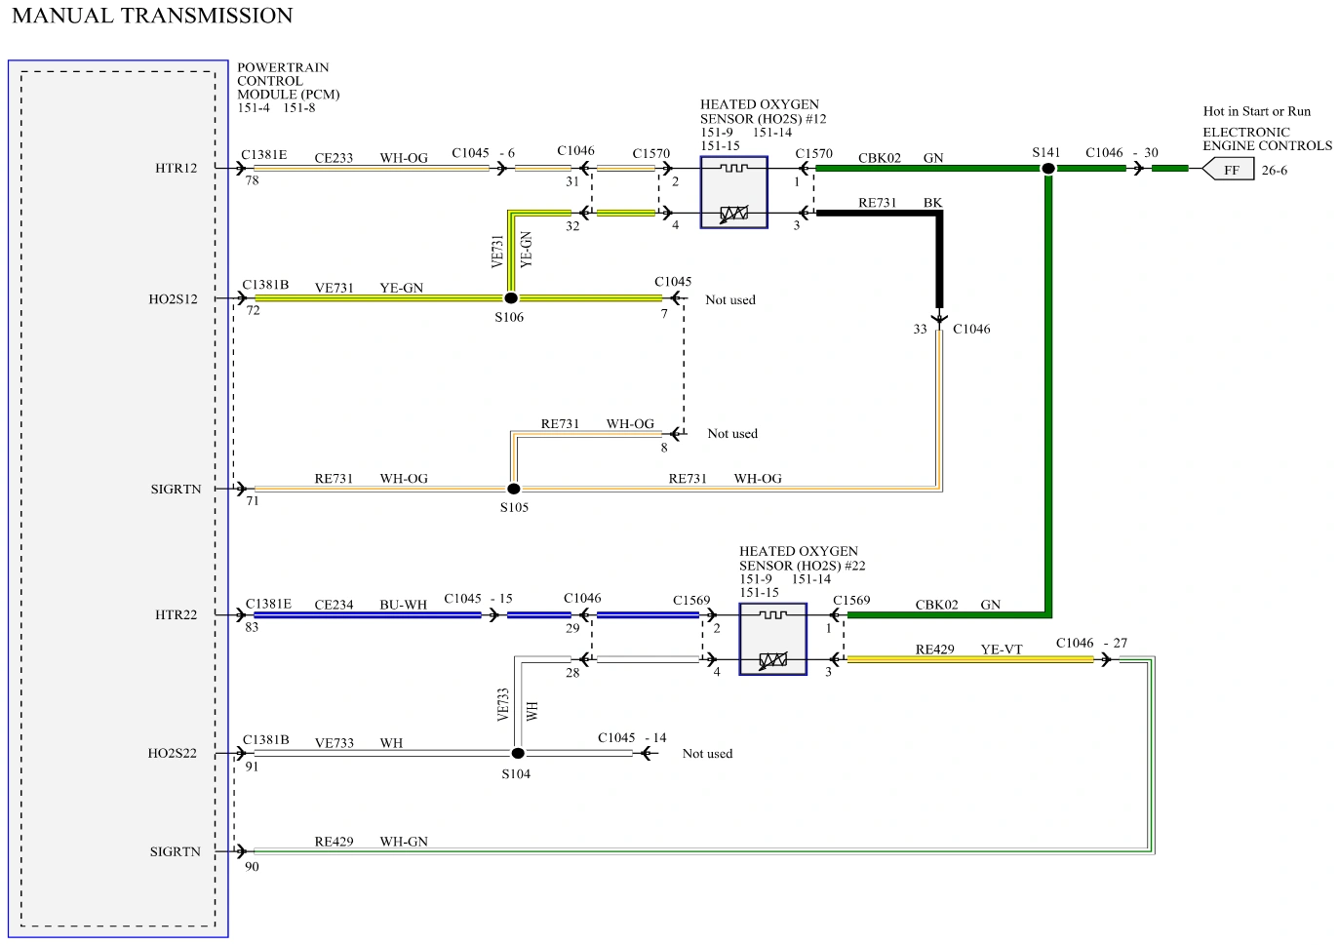Viewport: 1339px width, 945px height.
Task: Click the "HO2S12" pin label
Action: [x=174, y=299]
